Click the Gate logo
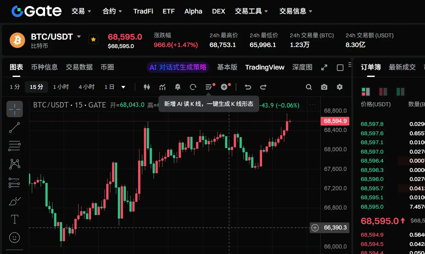Image resolution: width=425 pixels, height=254 pixels. point(36,11)
